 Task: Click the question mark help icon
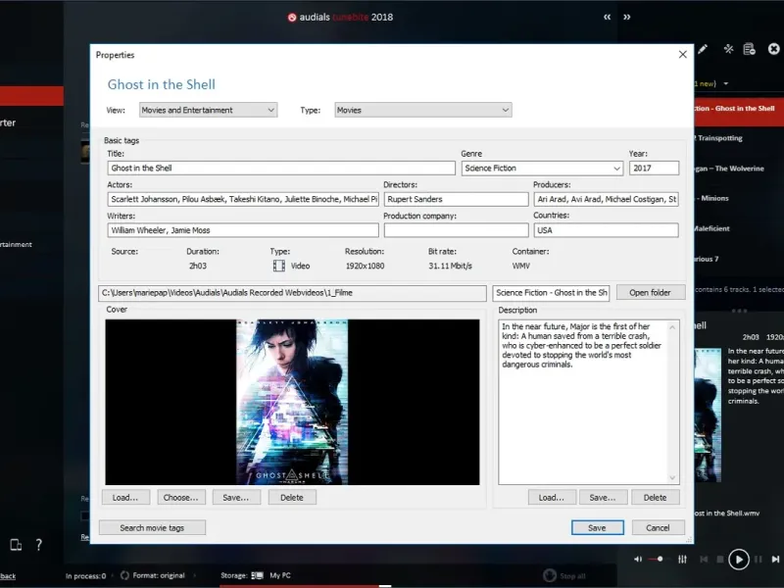pyautogui.click(x=39, y=545)
